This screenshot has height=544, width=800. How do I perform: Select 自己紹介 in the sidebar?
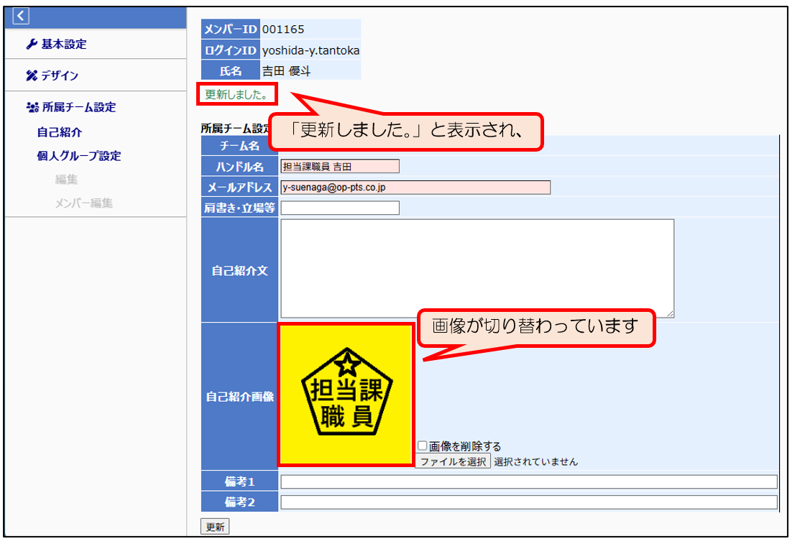coord(60,133)
